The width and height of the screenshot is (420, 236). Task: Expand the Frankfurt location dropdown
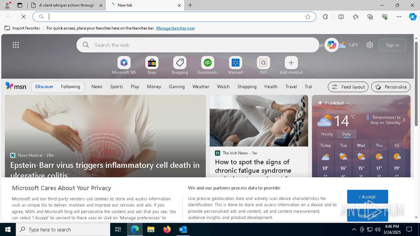click(348, 103)
